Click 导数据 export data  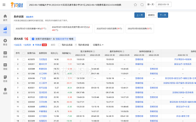37,45
